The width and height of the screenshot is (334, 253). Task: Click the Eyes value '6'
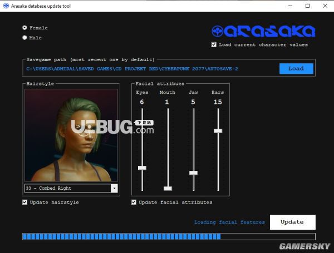(x=142, y=102)
